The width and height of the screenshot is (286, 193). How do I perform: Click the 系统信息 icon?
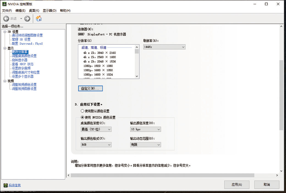tap(6, 185)
